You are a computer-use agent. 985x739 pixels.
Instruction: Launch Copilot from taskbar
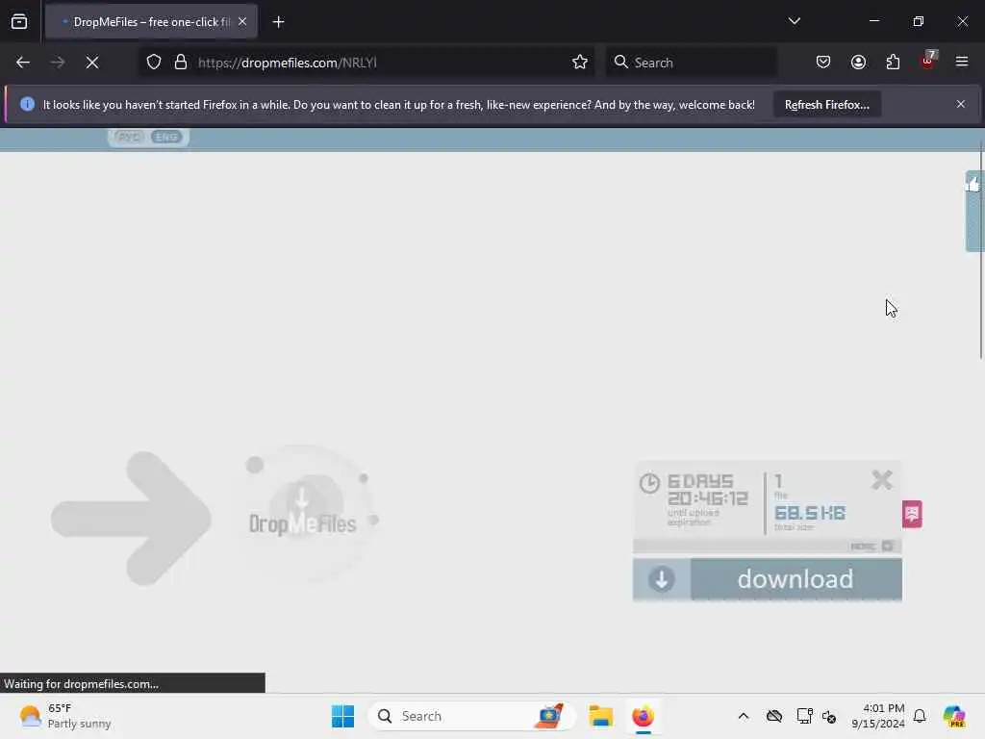[x=954, y=716]
